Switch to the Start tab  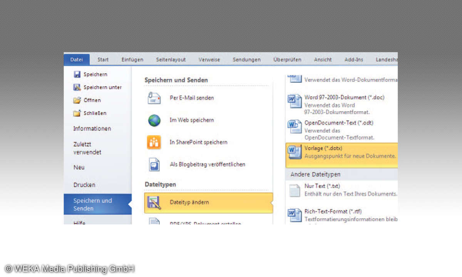[103, 60]
